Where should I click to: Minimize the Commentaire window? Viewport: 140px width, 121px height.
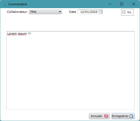(110, 4)
